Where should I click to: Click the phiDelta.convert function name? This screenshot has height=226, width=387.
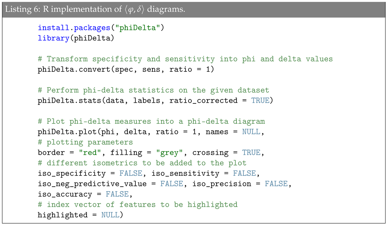tap(74, 69)
